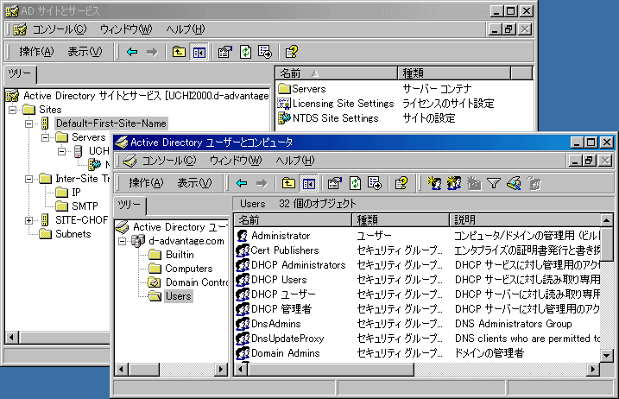
Task: Select IP folder in Sites tree
Action: [x=68, y=193]
